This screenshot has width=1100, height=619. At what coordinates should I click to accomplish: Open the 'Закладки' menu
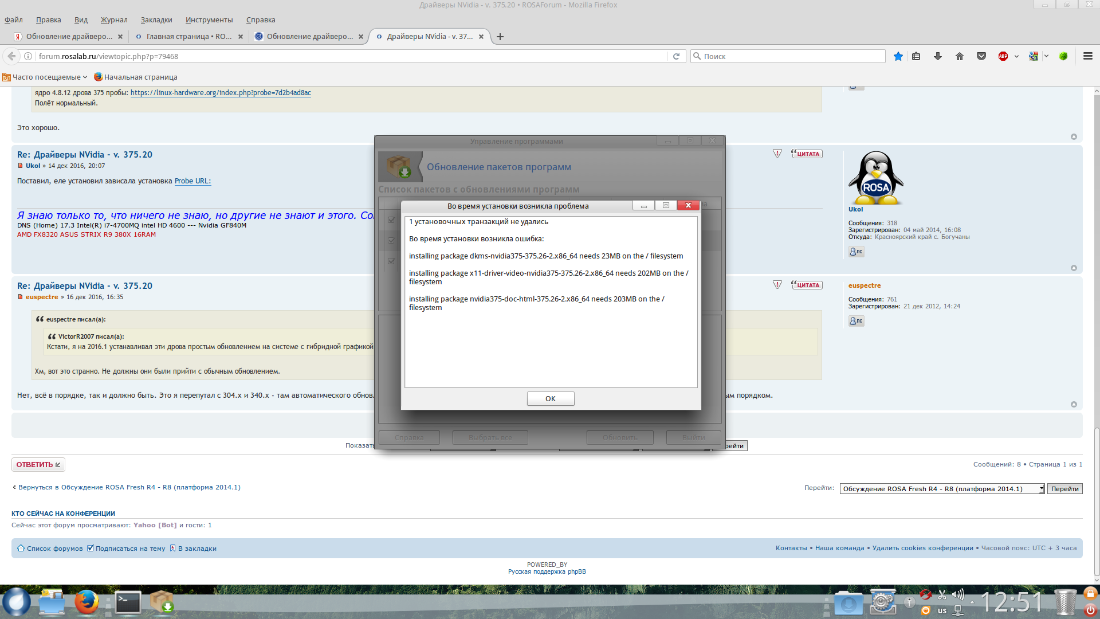coord(156,19)
